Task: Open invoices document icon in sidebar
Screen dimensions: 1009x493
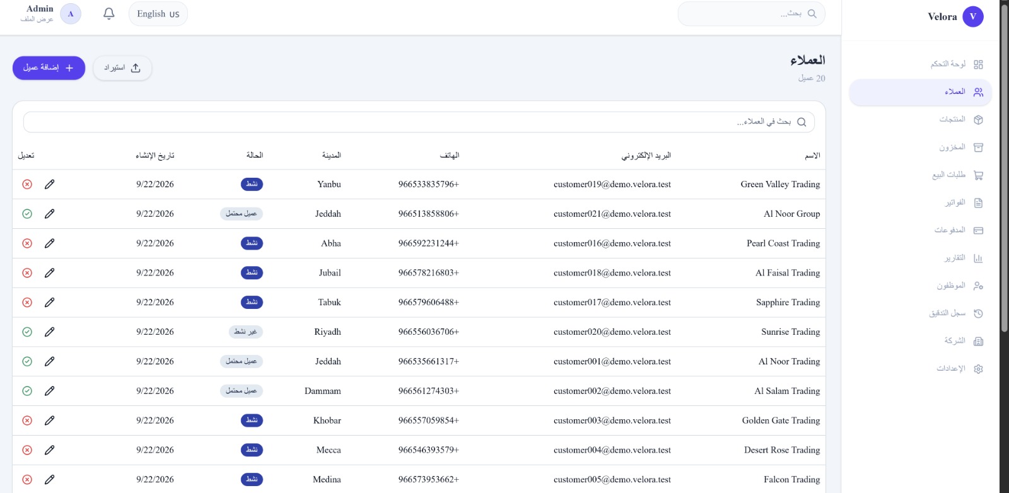Action: [978, 203]
